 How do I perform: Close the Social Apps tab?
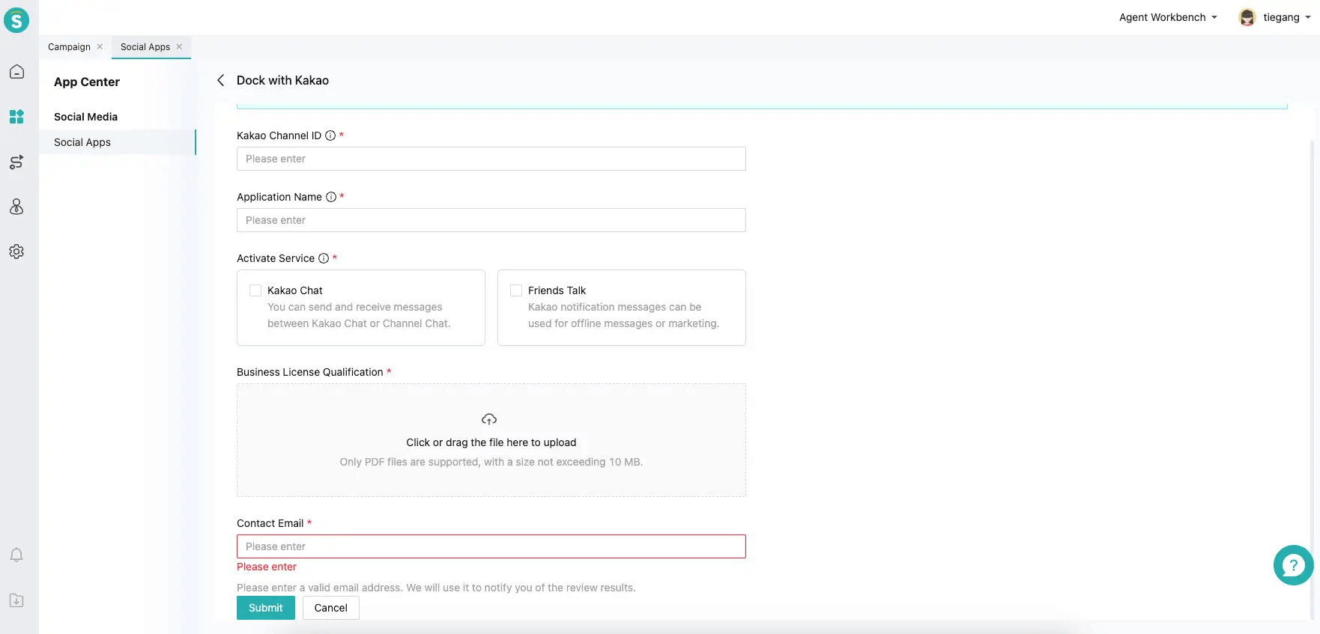point(179,46)
